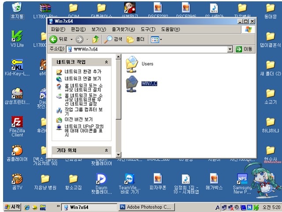Click the Up folder toolbar icon
This screenshot has height=212, width=282.
[95, 40]
